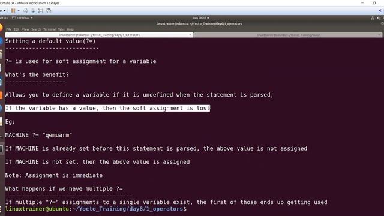
Task: Switch to the Yocto_Training/build terminal tab
Action: (x=288, y=35)
